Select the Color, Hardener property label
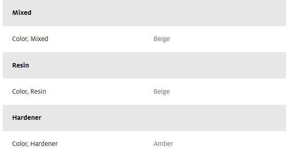 click(x=35, y=143)
